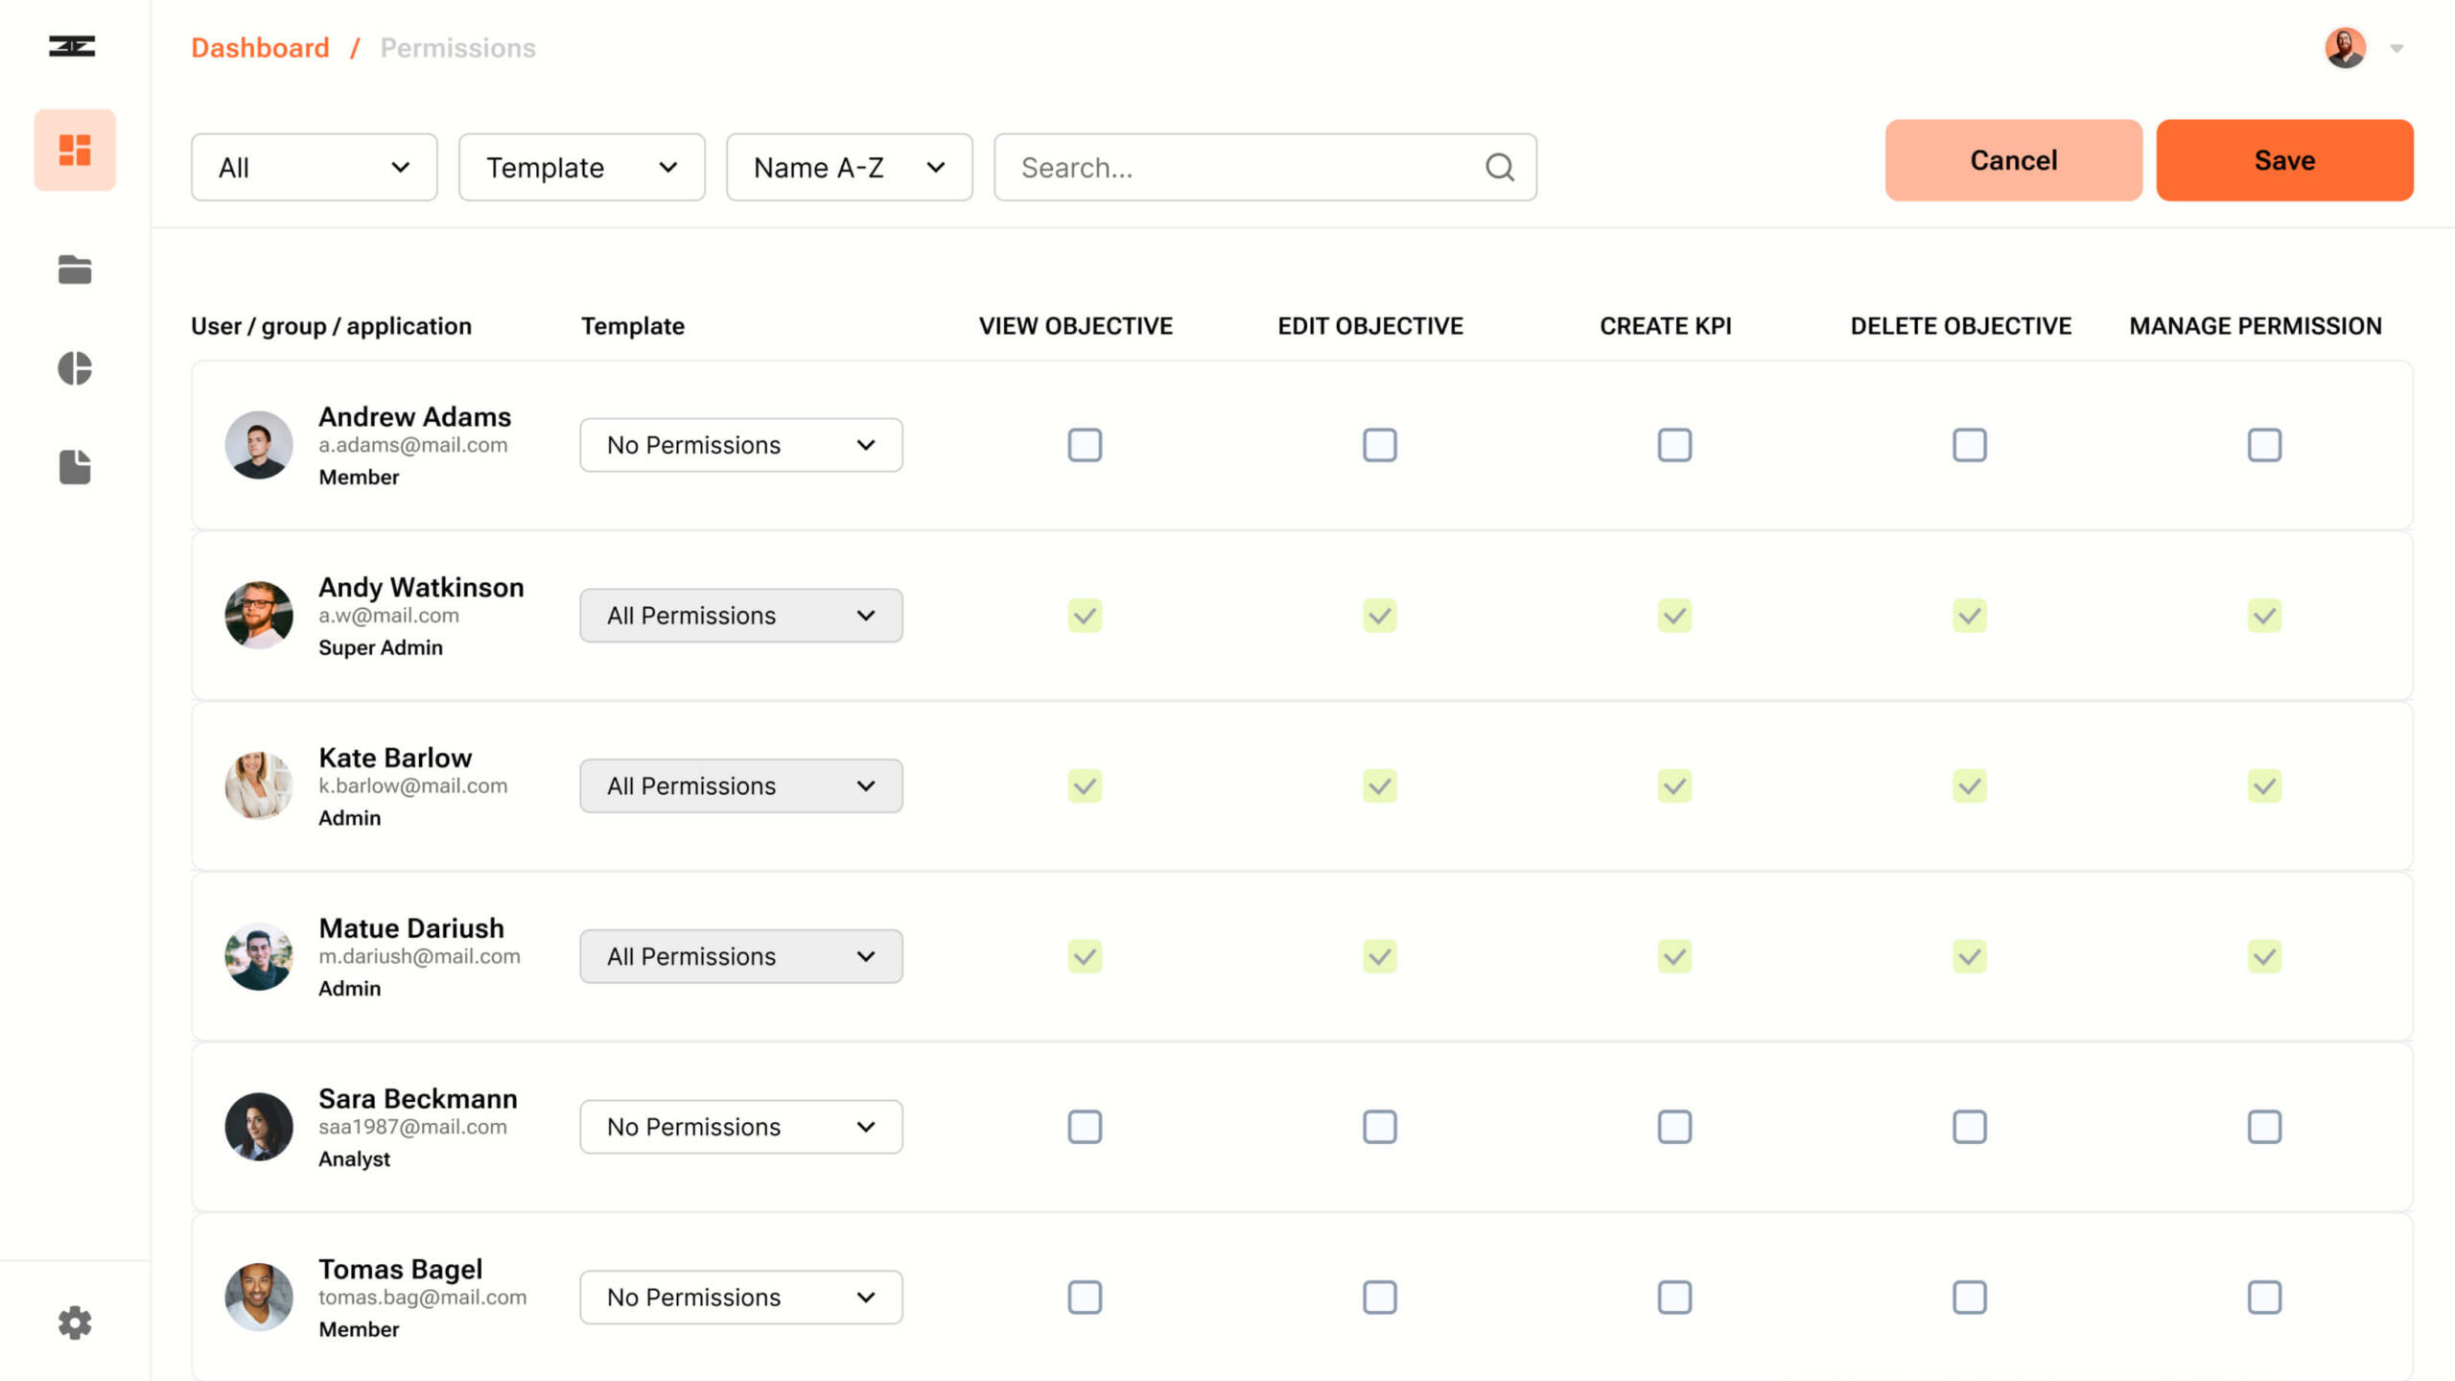Image resolution: width=2455 pixels, height=1381 pixels.
Task: Click the search magnifier icon
Action: coord(1500,168)
